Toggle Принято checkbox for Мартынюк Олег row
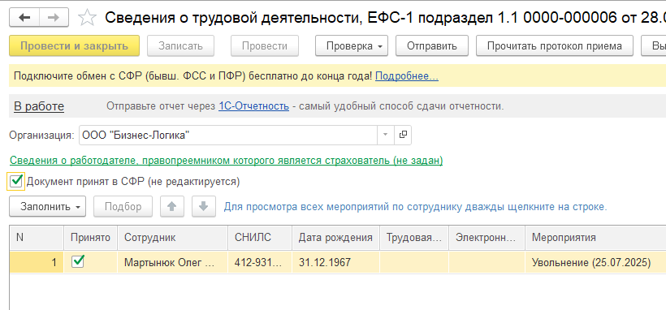The width and height of the screenshot is (666, 310). pyautogui.click(x=78, y=261)
